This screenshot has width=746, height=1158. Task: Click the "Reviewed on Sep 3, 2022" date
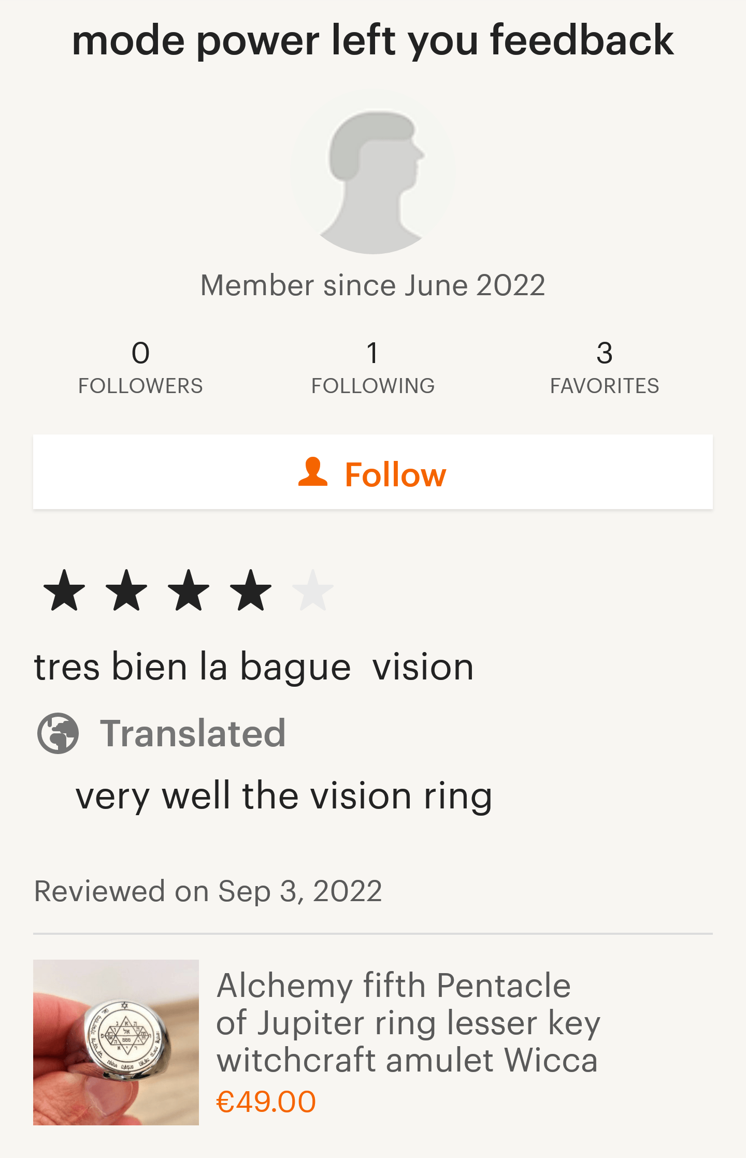coord(208,891)
